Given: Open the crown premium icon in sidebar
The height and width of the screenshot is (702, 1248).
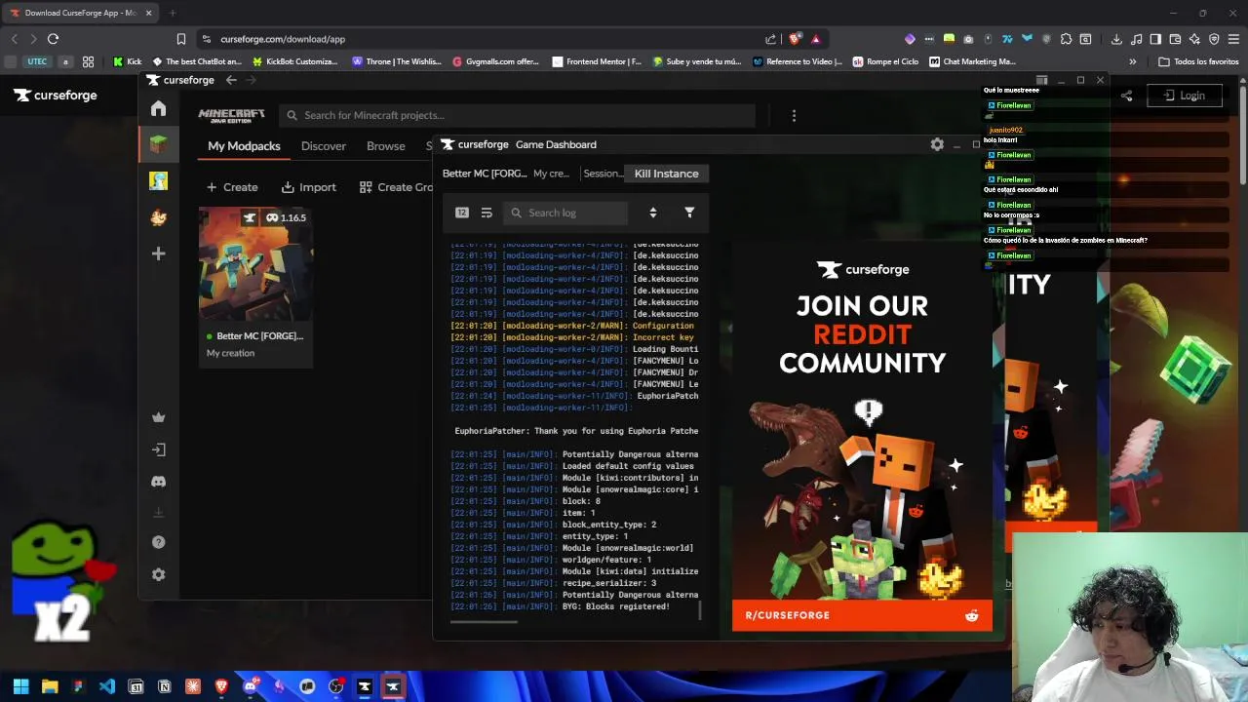Looking at the screenshot, I should point(159,417).
